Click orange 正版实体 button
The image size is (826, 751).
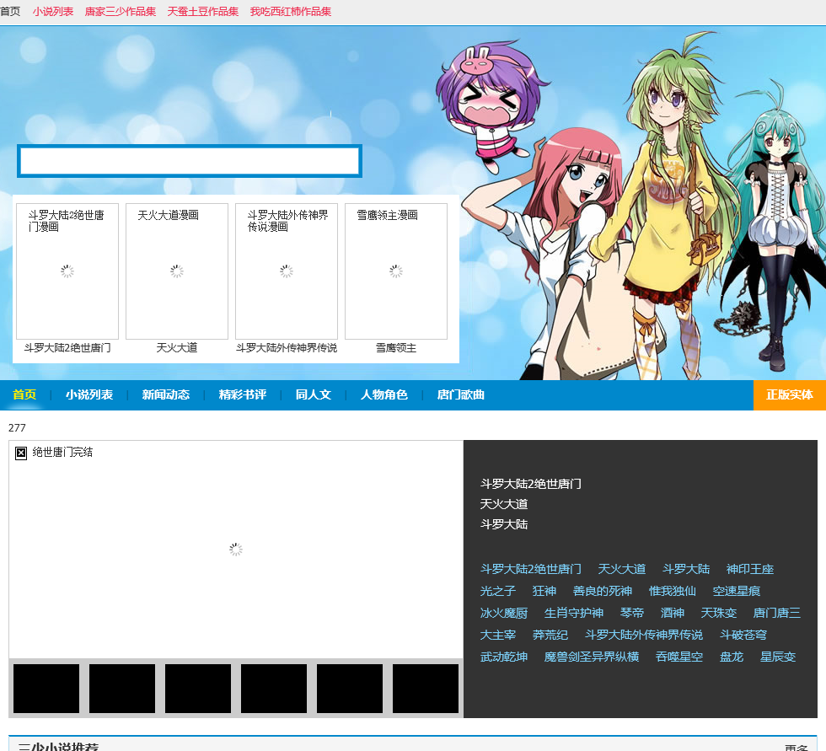pos(790,395)
